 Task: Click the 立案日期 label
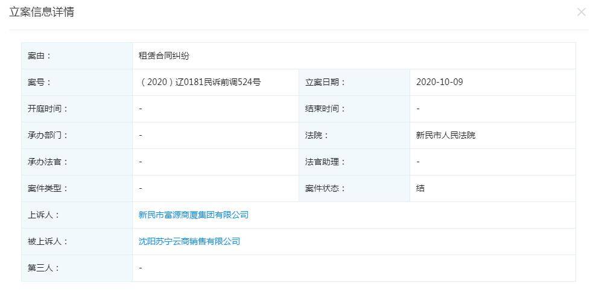[325, 82]
